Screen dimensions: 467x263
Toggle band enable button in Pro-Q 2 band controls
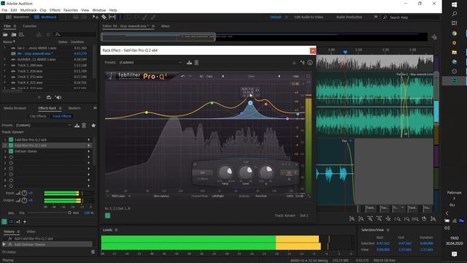pyautogui.click(x=195, y=164)
